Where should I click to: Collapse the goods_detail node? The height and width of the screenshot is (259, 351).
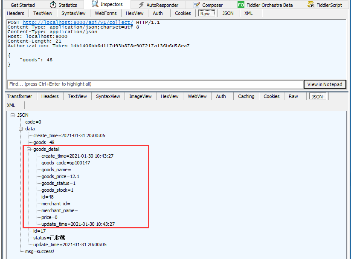(29, 149)
